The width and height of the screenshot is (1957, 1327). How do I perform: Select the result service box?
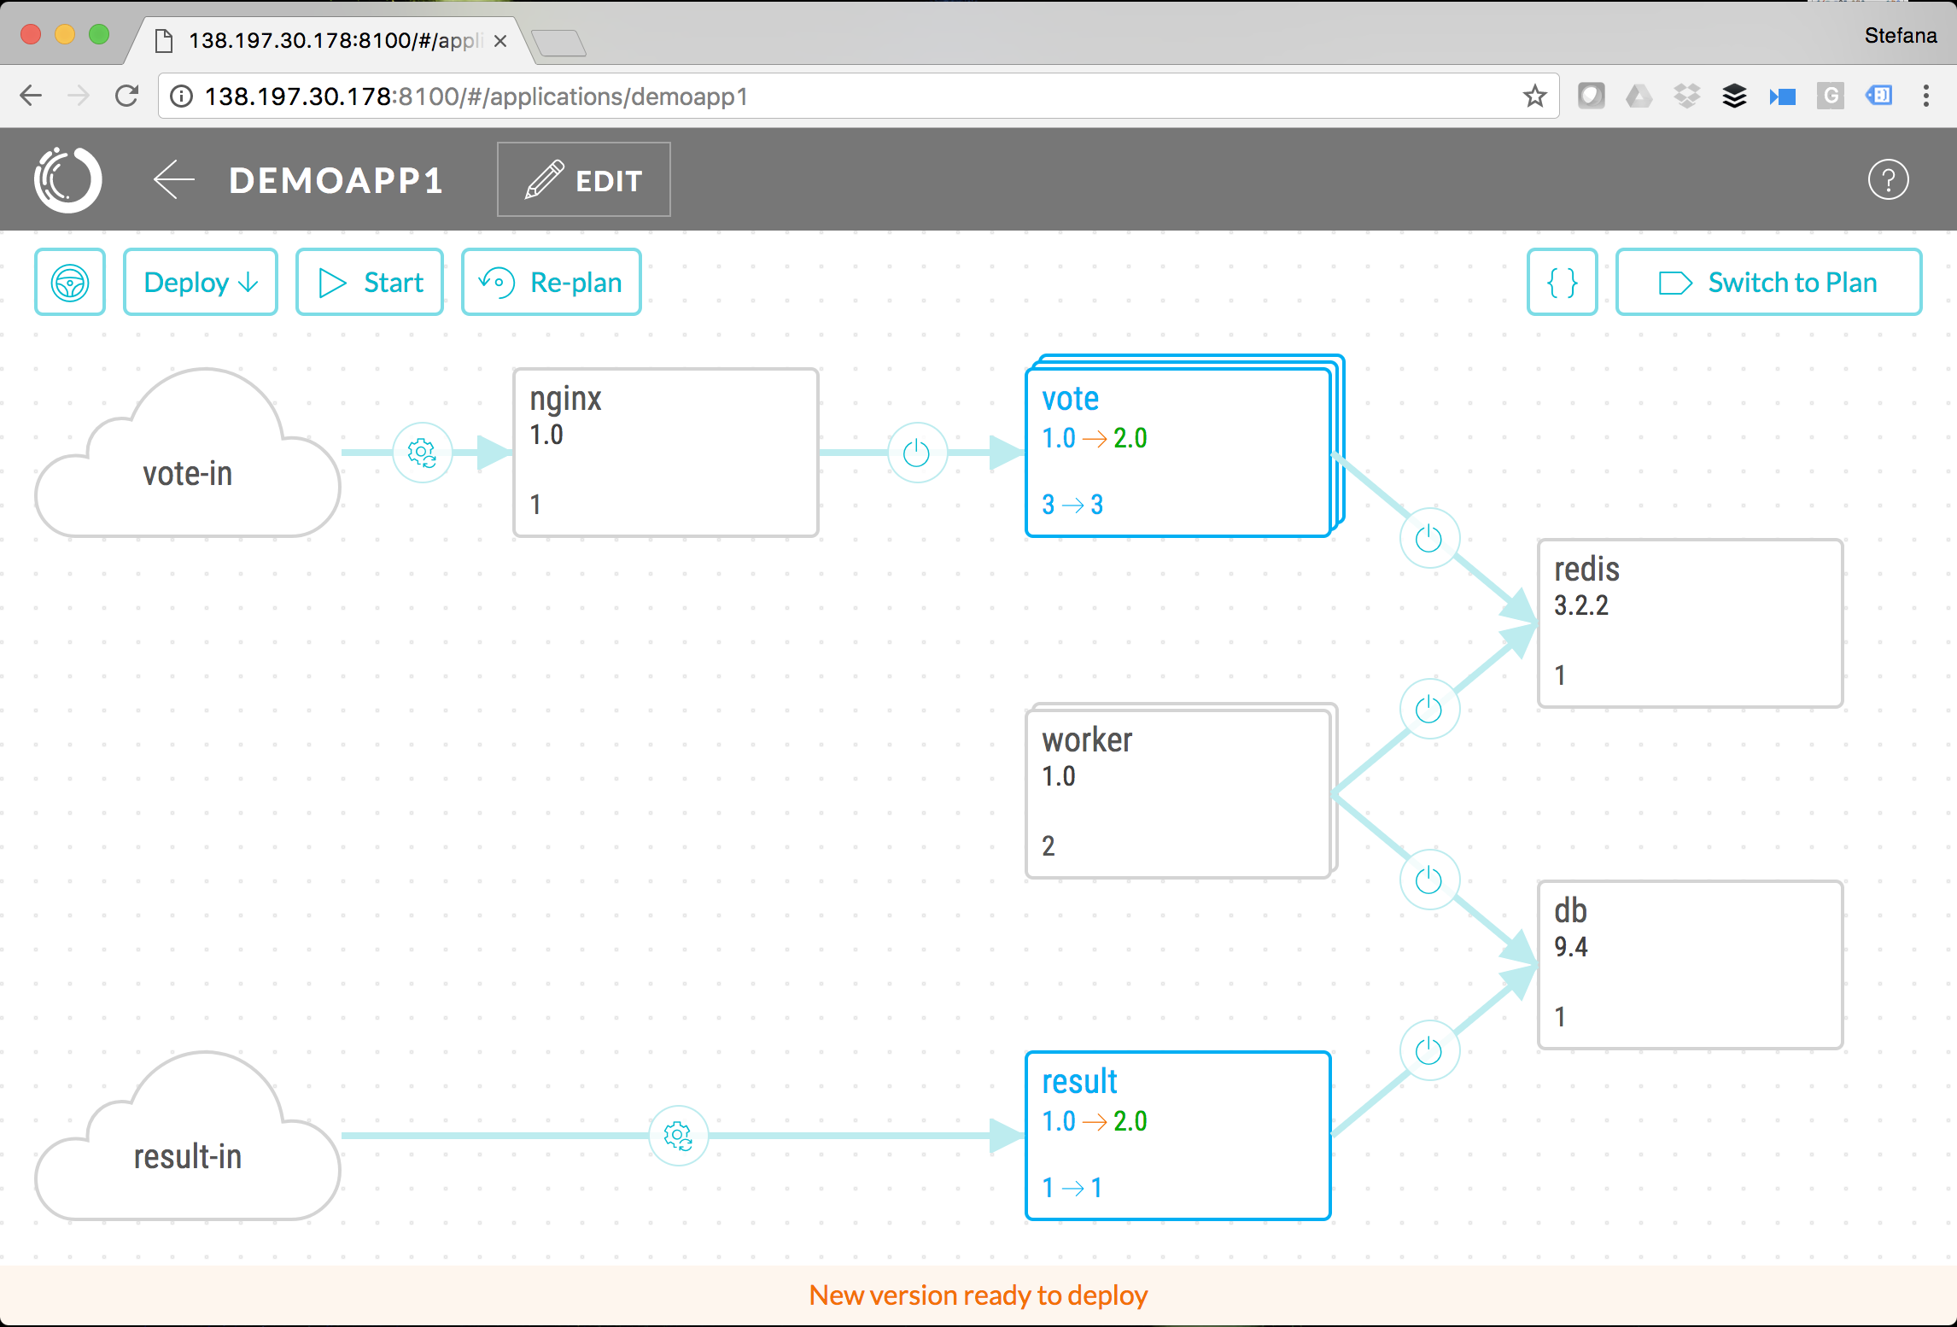pyautogui.click(x=1178, y=1136)
